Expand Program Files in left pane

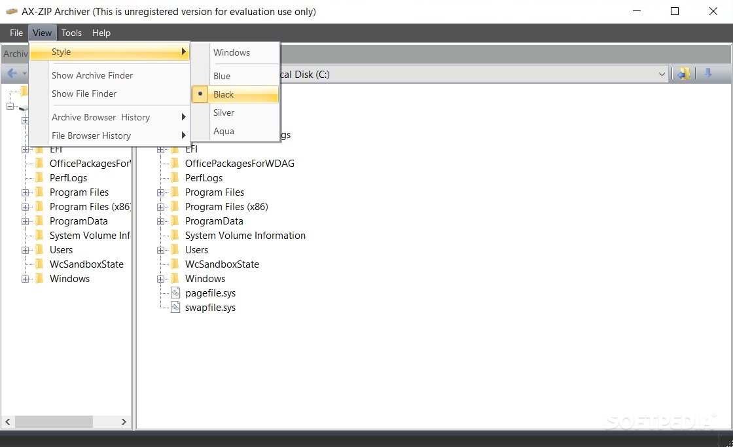25,192
